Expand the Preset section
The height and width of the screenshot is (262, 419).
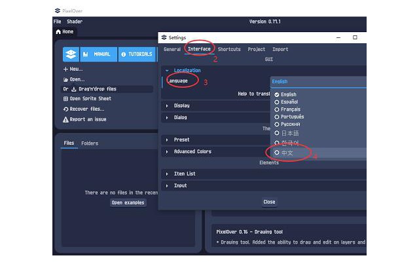[x=167, y=140]
